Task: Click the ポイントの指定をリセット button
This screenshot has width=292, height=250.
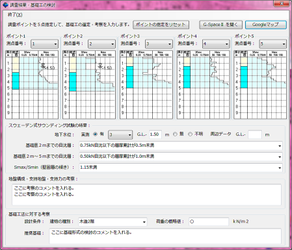Action: tap(161, 25)
